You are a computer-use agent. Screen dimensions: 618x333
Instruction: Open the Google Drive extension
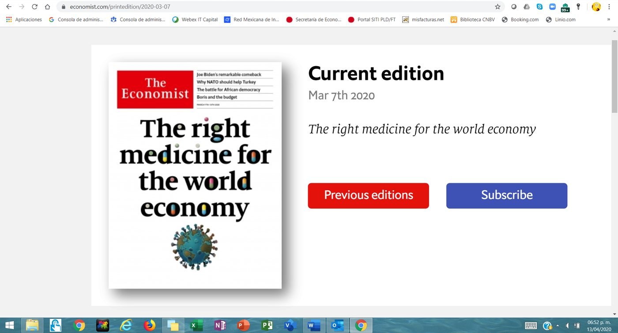click(526, 7)
